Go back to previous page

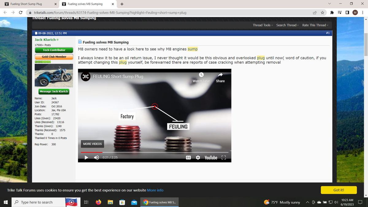tap(6, 13)
